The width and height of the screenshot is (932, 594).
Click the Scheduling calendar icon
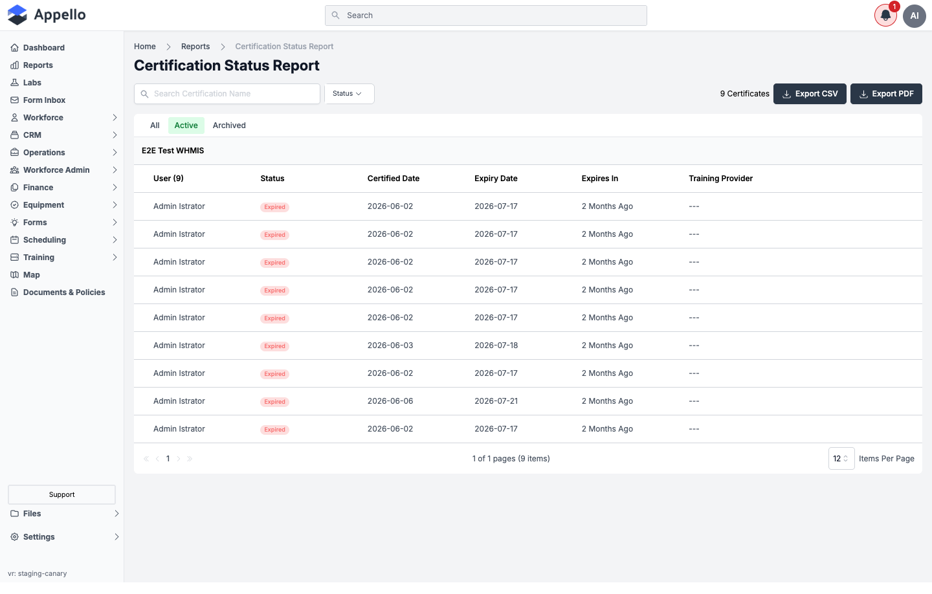coord(14,240)
